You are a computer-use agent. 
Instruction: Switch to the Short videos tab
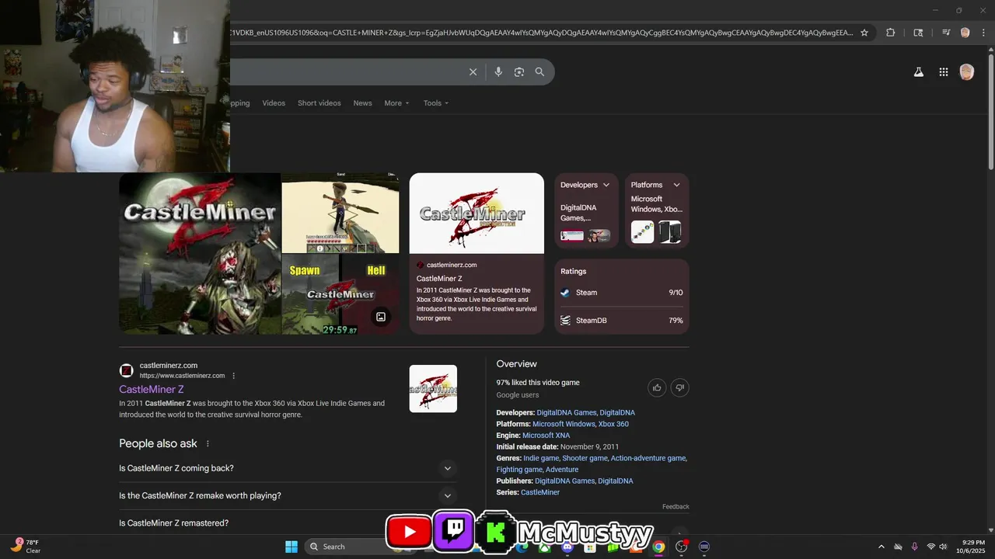tap(319, 103)
